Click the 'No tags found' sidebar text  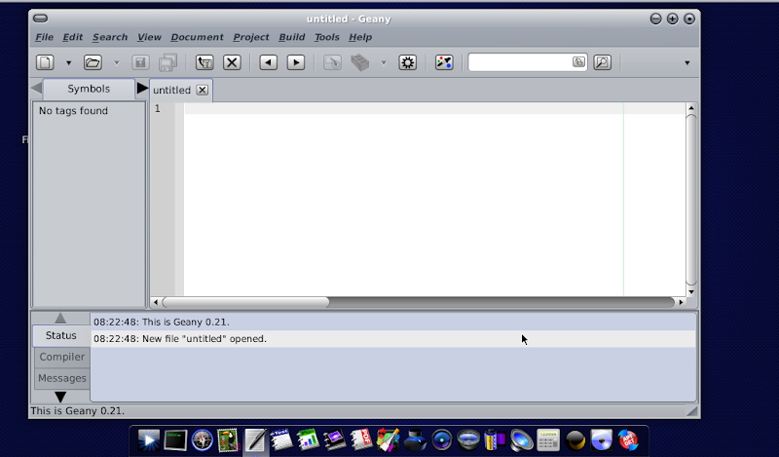point(73,111)
